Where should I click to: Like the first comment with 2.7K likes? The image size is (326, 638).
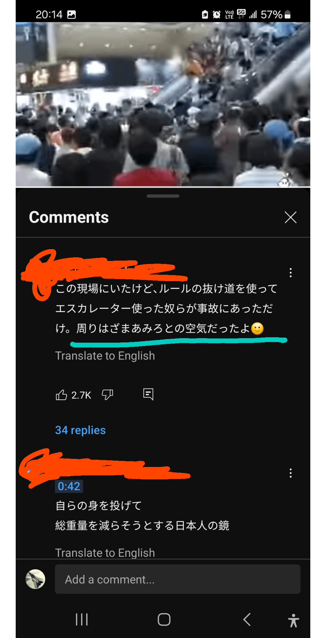(x=61, y=395)
